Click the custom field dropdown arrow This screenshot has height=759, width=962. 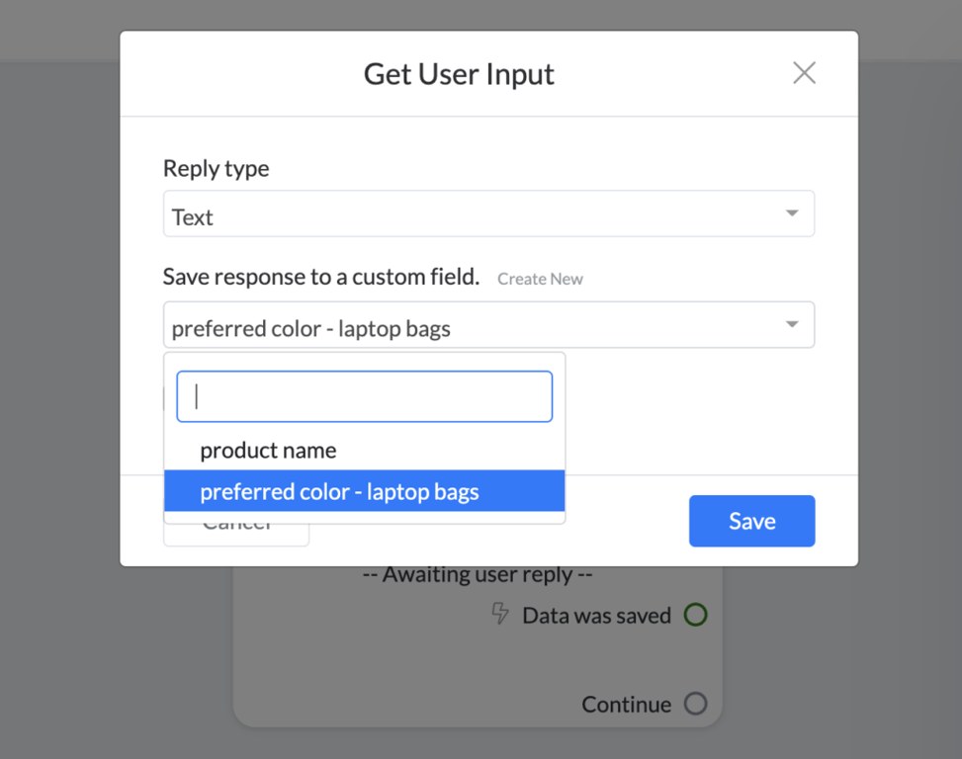click(x=792, y=324)
